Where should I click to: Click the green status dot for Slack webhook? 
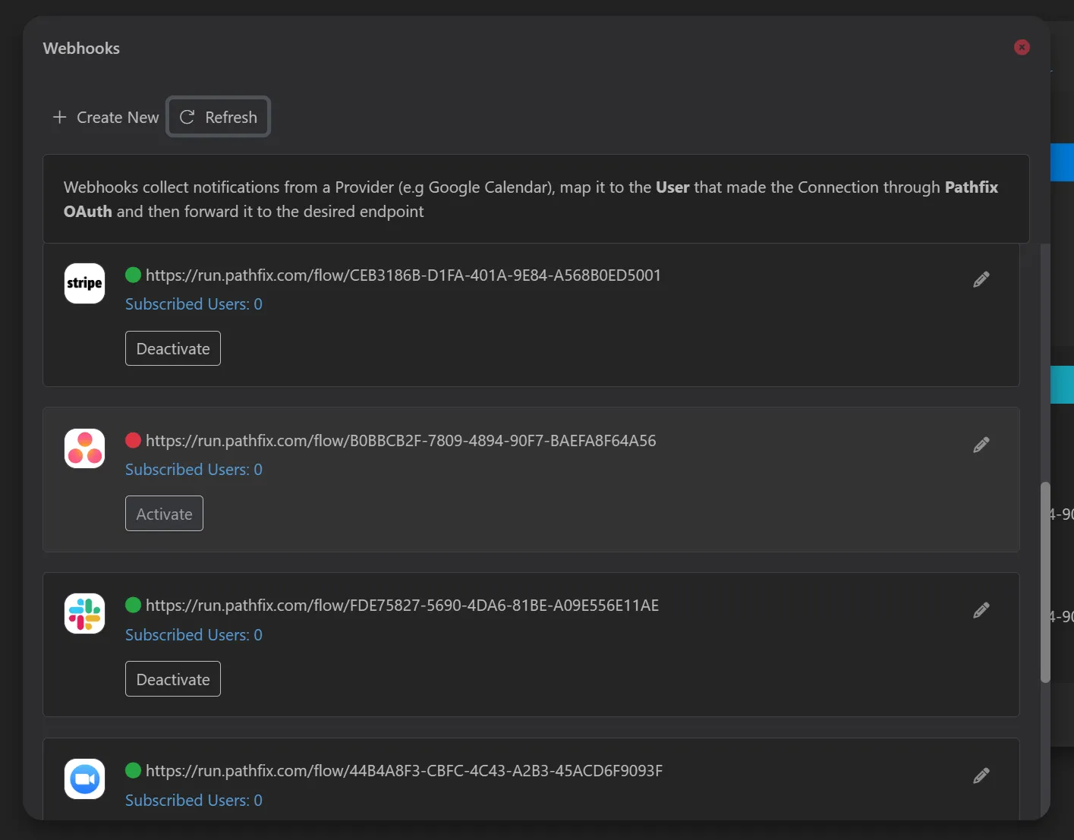tap(133, 605)
